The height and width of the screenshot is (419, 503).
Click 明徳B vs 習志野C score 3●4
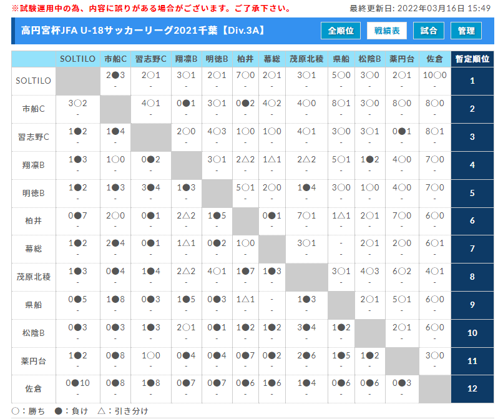[151, 187]
